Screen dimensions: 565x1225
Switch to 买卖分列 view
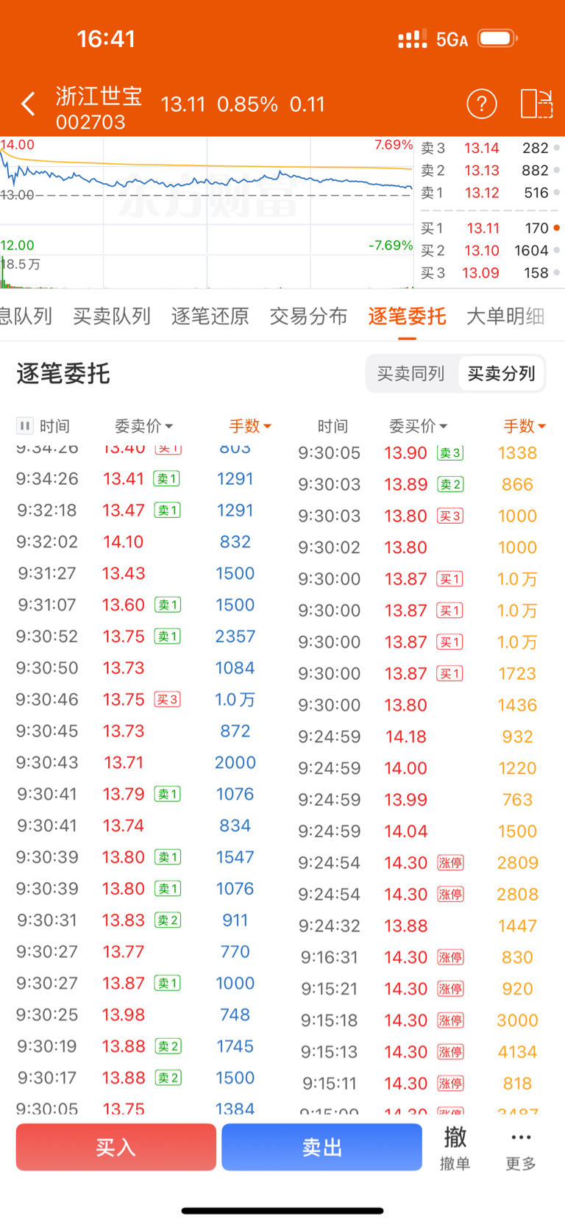click(501, 374)
